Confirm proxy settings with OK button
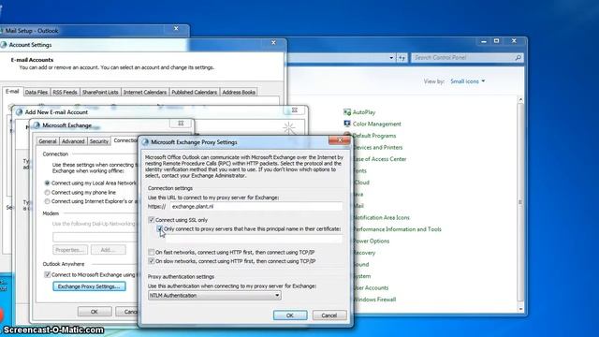This screenshot has height=337, width=599. (290, 315)
